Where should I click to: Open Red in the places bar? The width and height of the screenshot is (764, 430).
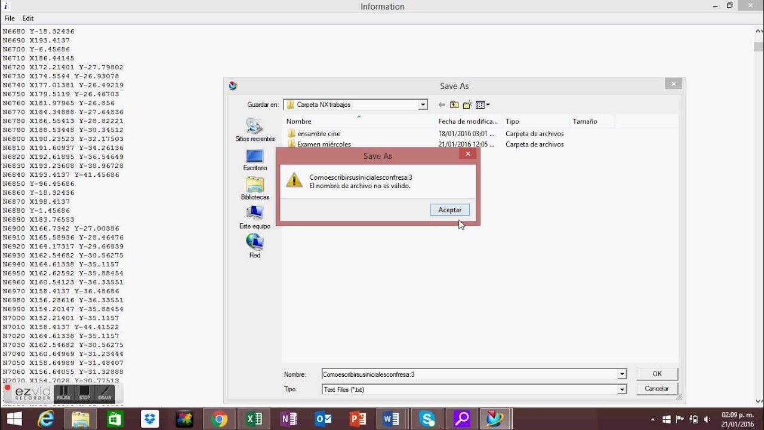[x=255, y=245]
